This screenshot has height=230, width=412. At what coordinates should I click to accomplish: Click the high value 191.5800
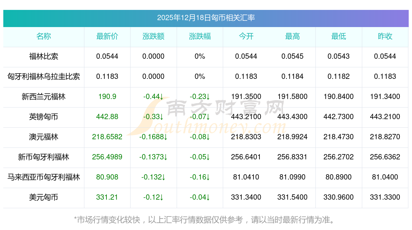292,97
